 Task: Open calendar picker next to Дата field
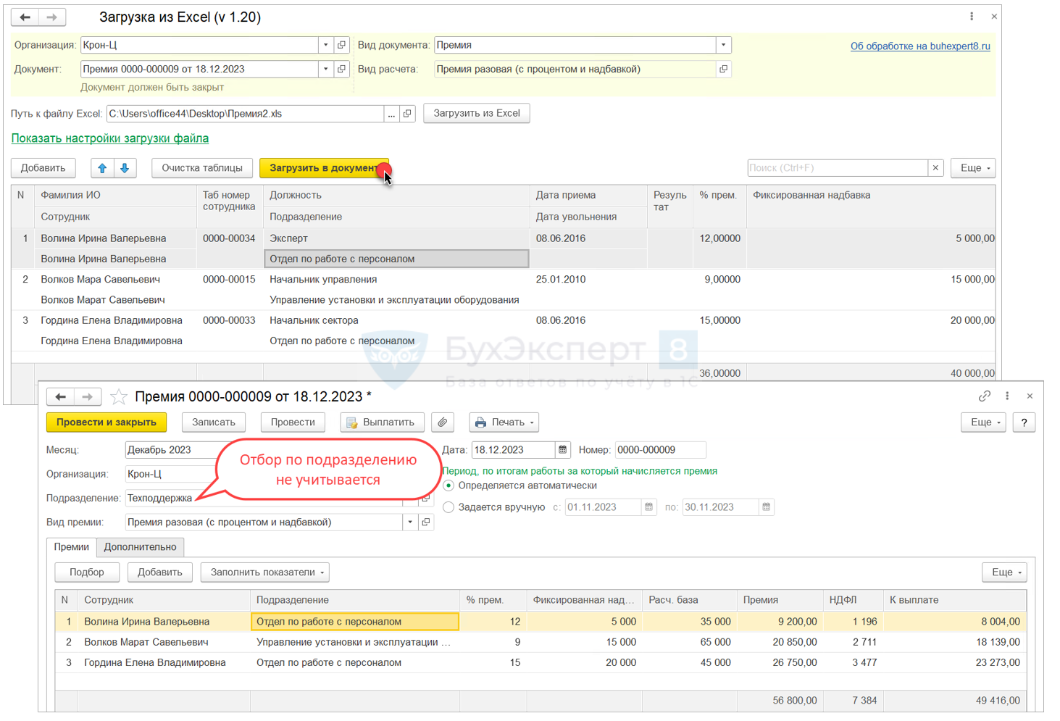pyautogui.click(x=562, y=450)
